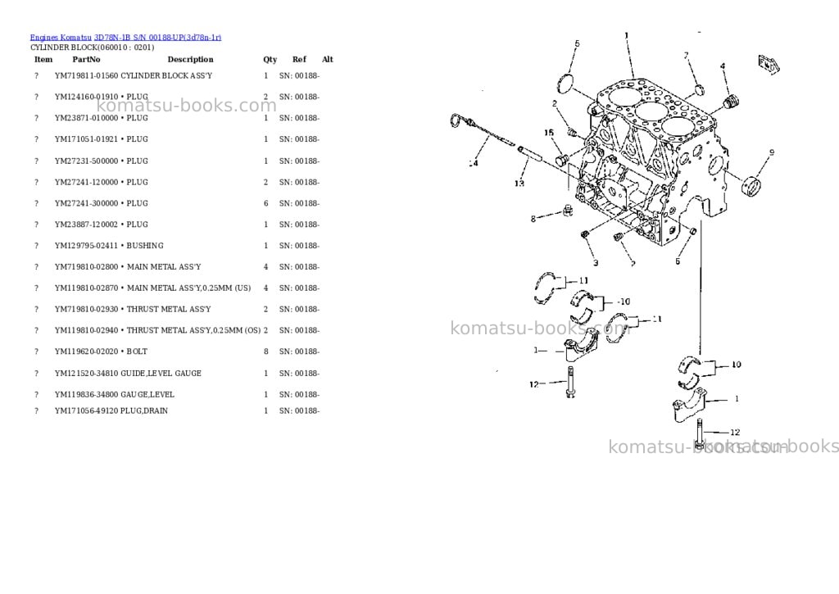Viewport: 839px width, 594px height.
Task: Click quantity 6 in the YM27241-300000 row
Action: tap(266, 203)
